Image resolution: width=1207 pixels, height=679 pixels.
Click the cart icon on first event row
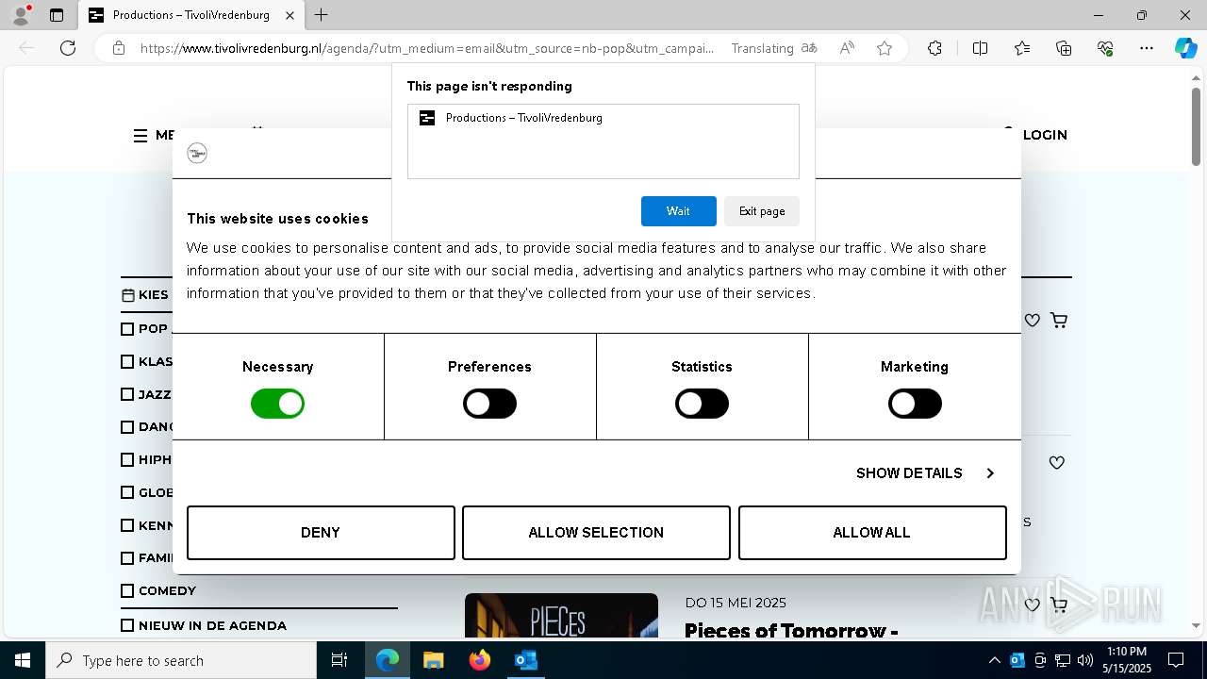click(1059, 321)
